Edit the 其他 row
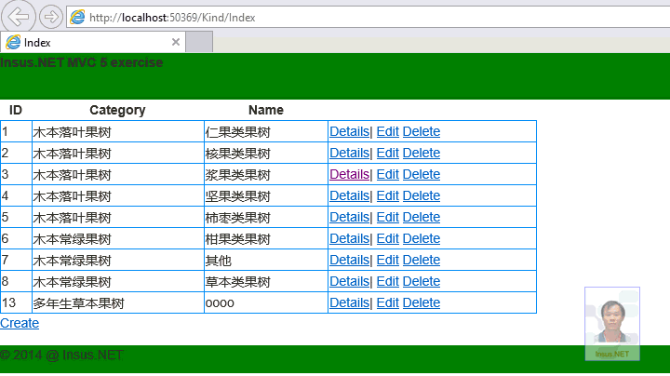 [387, 260]
